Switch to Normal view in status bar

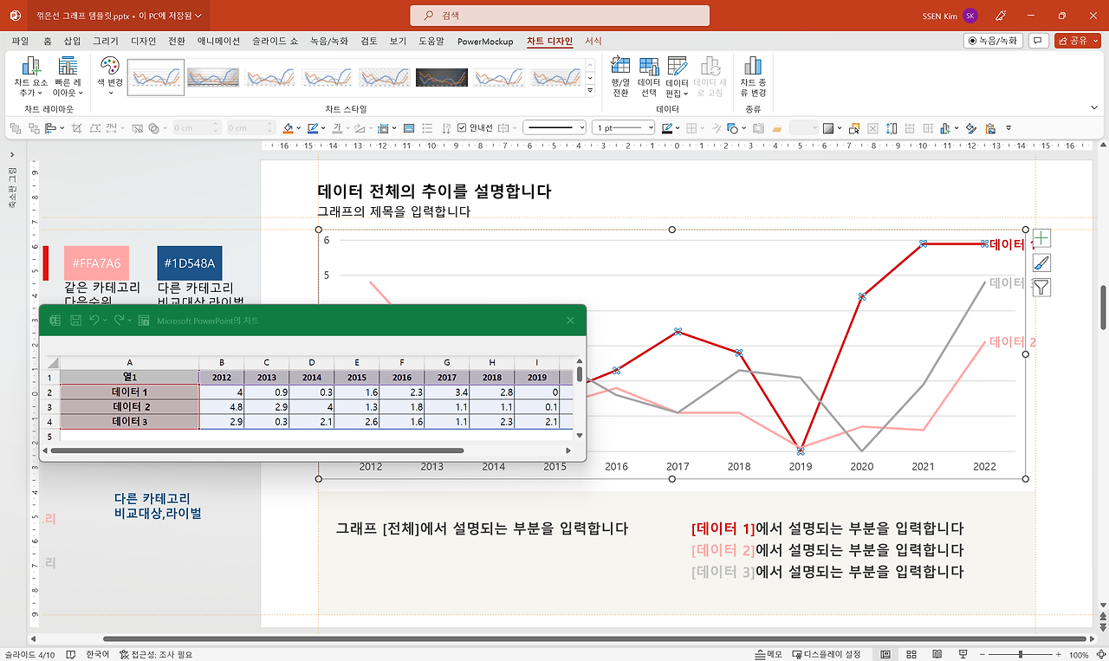[885, 654]
